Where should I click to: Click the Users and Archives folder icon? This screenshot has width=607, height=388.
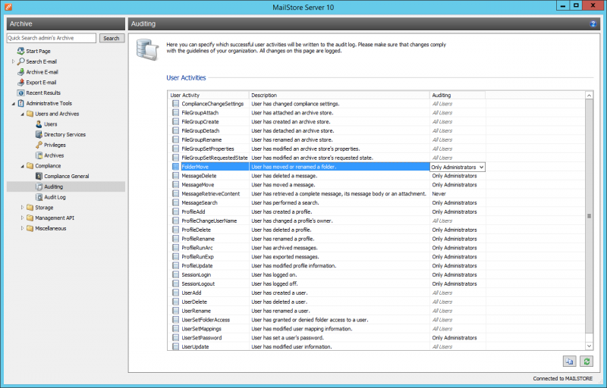[x=30, y=114]
